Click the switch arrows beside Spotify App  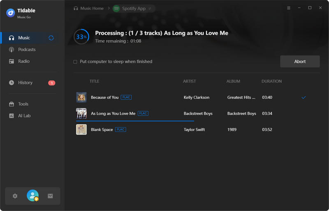150,9
